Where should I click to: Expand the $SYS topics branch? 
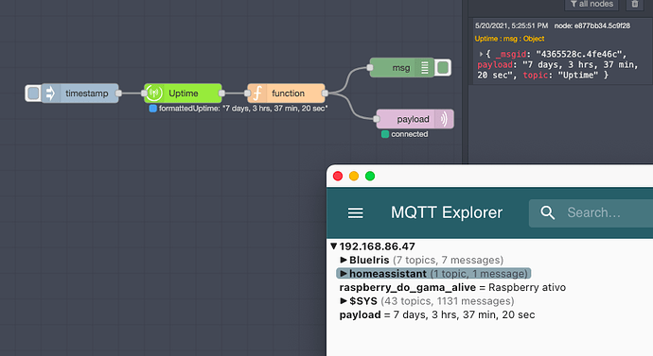point(344,300)
